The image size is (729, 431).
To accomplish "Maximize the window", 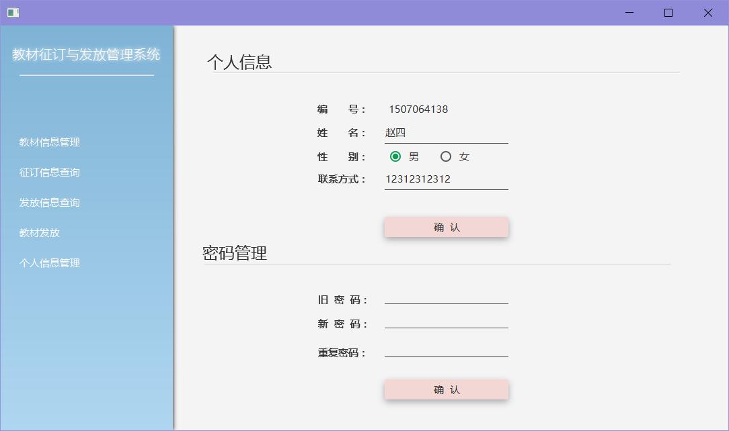I will pos(668,13).
